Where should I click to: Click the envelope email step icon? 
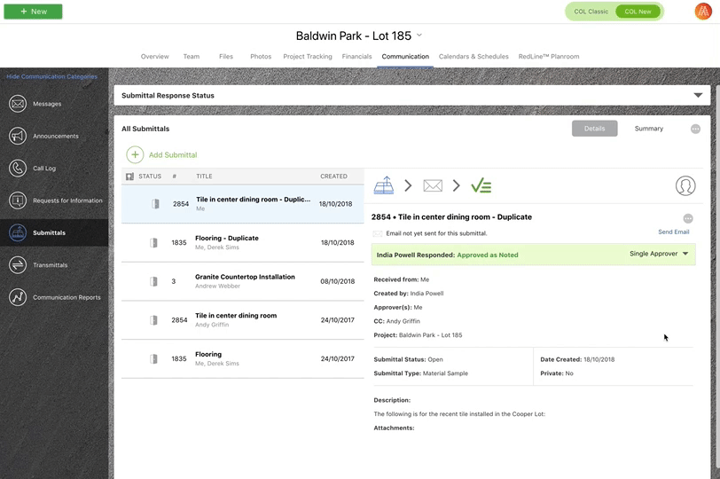433,185
